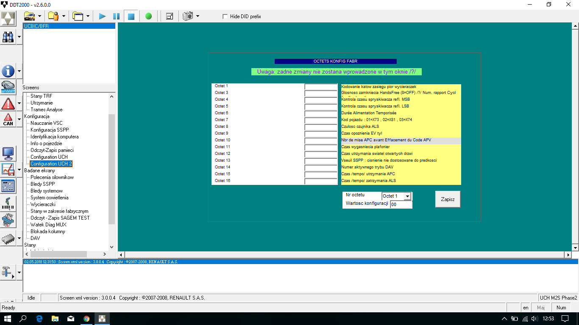Select Configuration UCH 2 in Screens tree

tap(51, 164)
